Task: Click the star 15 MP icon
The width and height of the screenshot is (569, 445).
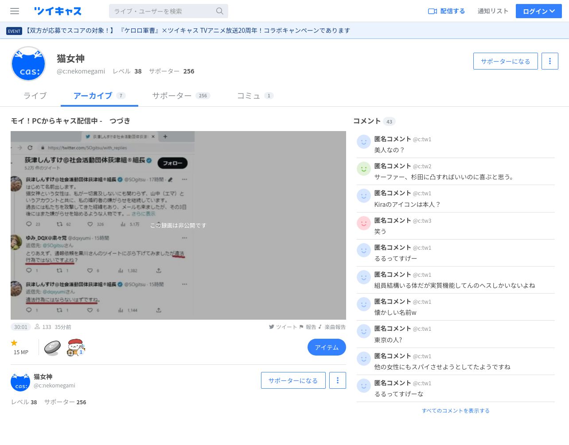Action: [x=14, y=343]
